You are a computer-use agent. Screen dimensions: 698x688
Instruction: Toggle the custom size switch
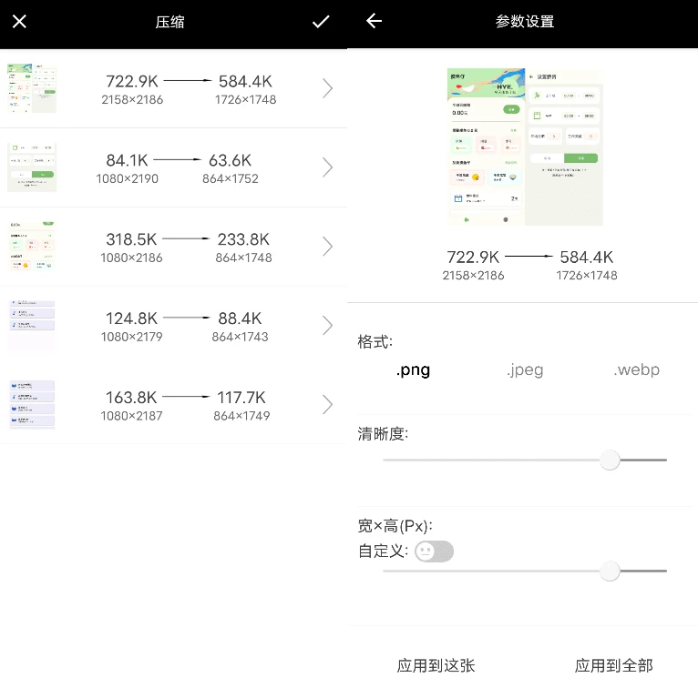pos(434,551)
